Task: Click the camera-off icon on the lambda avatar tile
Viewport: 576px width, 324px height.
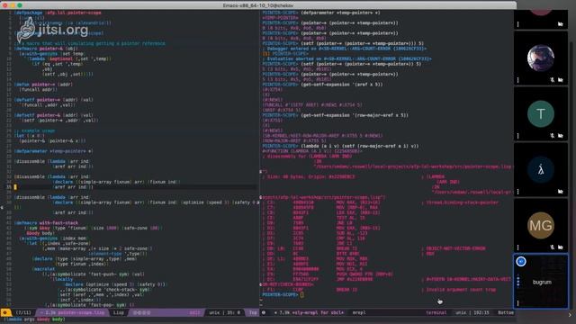Action: tap(561, 192)
